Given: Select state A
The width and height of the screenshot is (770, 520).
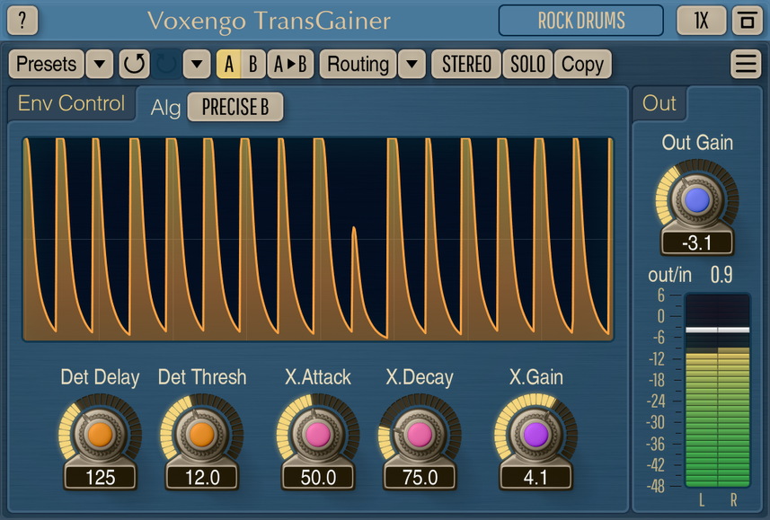Looking at the screenshot, I should pyautogui.click(x=228, y=64).
